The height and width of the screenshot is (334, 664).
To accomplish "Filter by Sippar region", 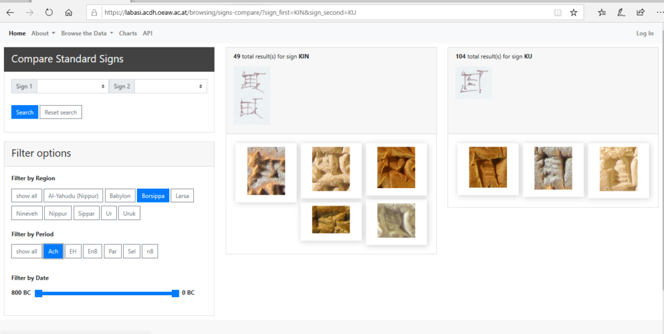I will tap(86, 213).
